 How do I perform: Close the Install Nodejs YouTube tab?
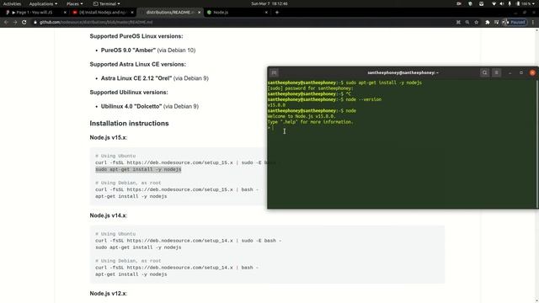(132, 13)
